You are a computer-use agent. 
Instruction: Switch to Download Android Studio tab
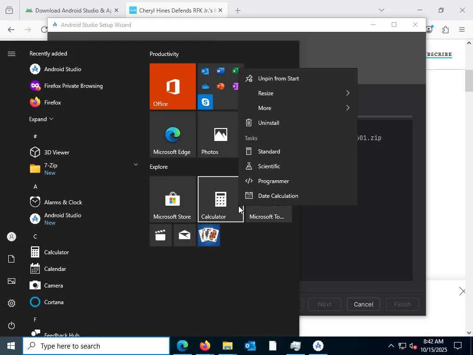tap(73, 10)
